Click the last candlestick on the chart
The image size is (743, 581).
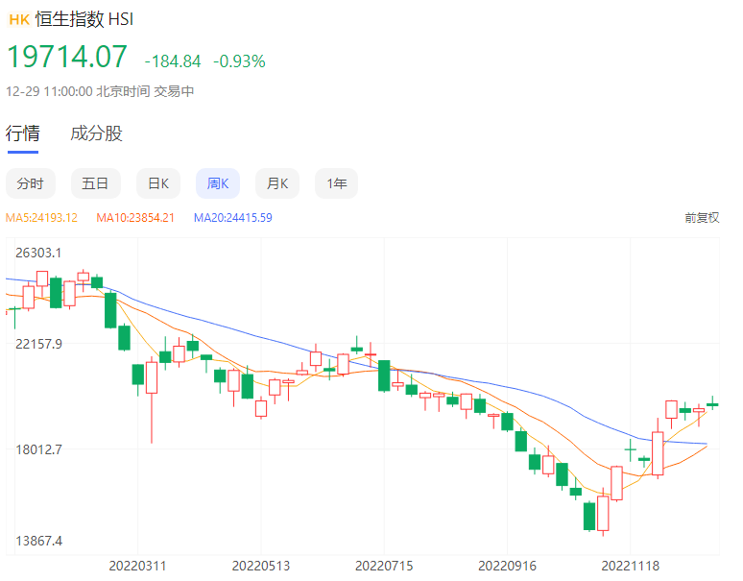click(712, 404)
